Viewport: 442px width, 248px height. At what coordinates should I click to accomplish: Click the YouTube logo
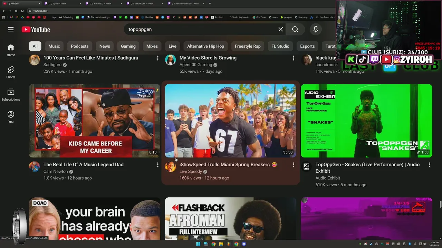[36, 30]
